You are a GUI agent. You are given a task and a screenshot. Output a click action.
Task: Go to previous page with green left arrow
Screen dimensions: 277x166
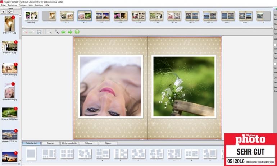point(63,32)
